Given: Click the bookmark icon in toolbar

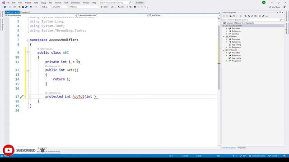Looking at the screenshot, I should [135, 7].
